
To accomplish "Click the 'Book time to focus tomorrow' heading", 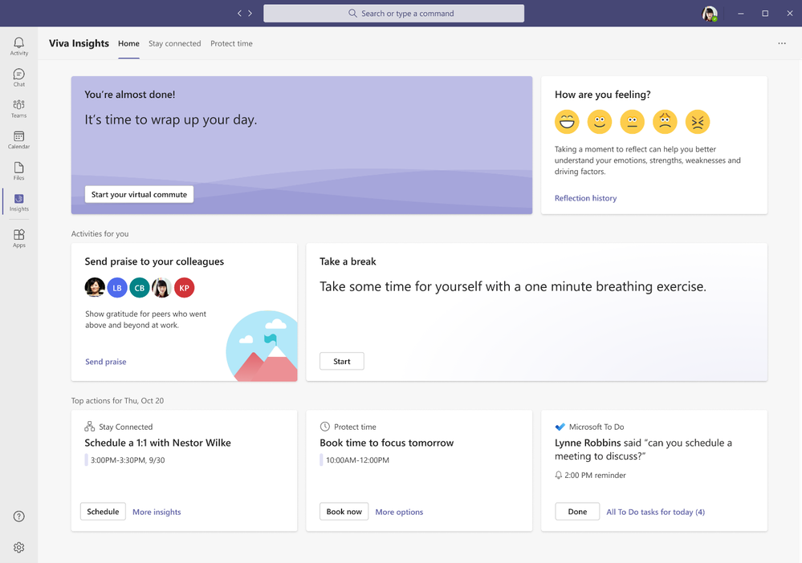I will (387, 443).
